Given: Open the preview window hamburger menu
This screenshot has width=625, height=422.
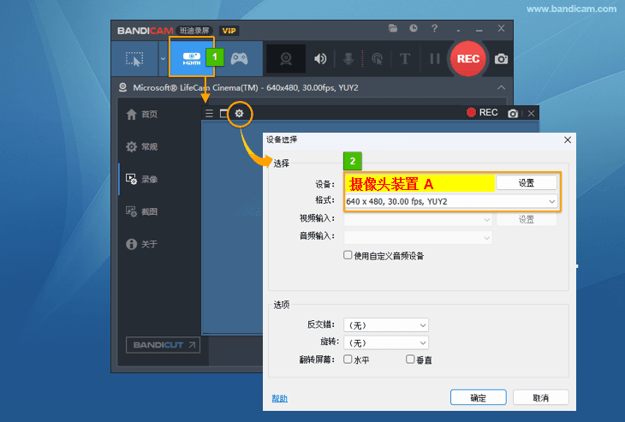Looking at the screenshot, I should [209, 113].
